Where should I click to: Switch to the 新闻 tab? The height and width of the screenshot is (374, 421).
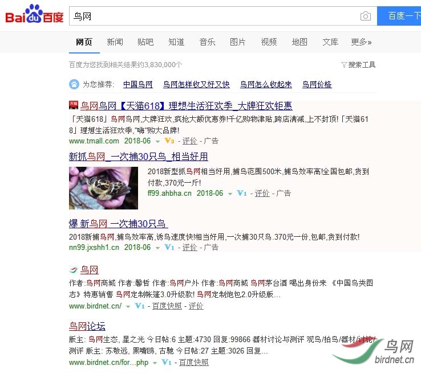pos(115,42)
